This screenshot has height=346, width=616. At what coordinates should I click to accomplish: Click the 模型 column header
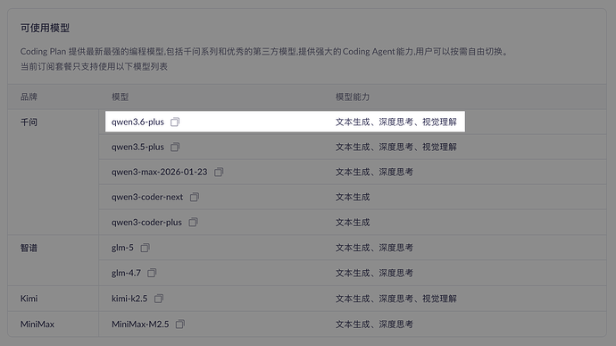[x=120, y=97]
